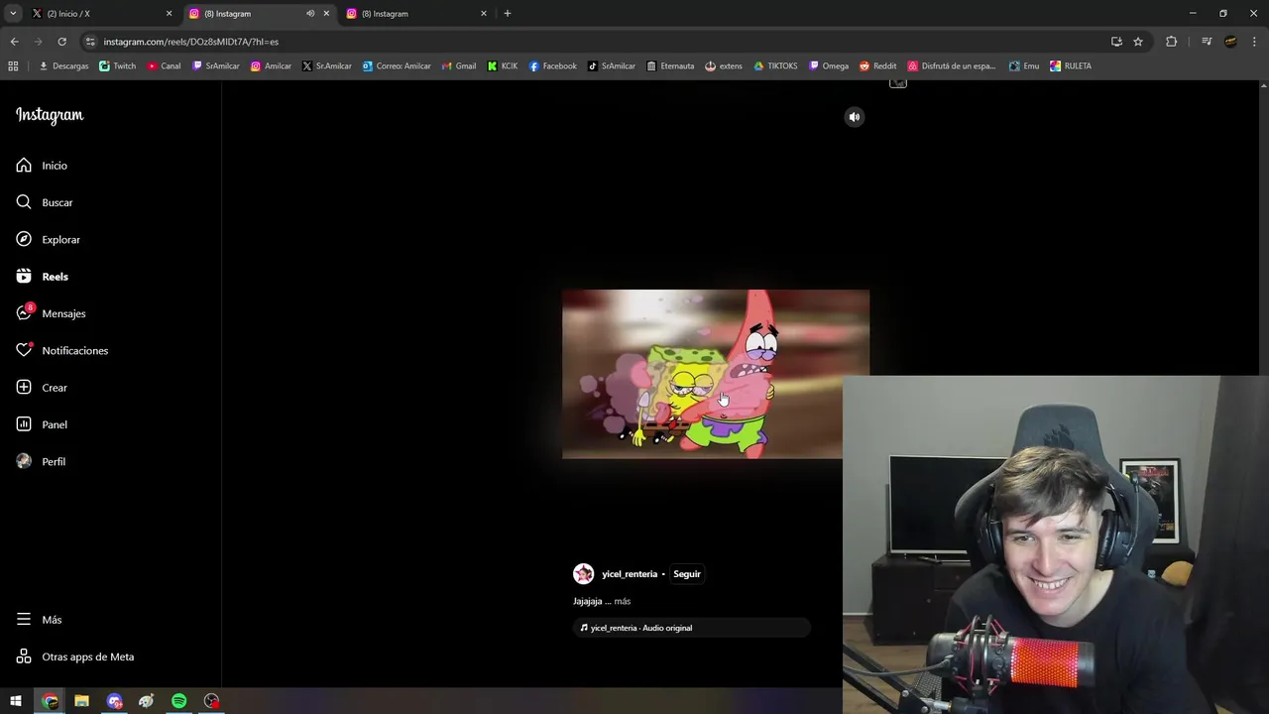Open a new browser tab
This screenshot has height=714, width=1269.
pos(508,14)
